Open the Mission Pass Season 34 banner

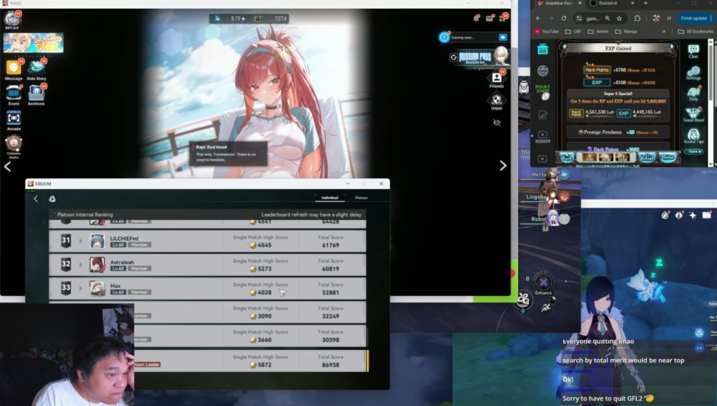484,58
